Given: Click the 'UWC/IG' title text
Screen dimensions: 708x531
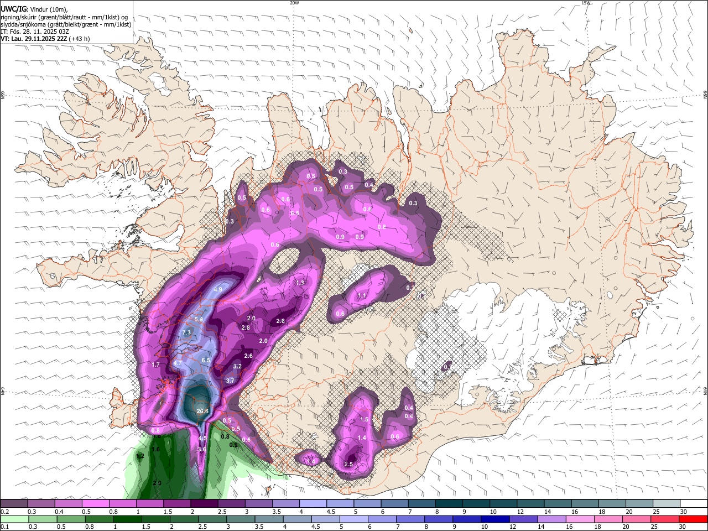Looking at the screenshot, I should pos(13,8).
